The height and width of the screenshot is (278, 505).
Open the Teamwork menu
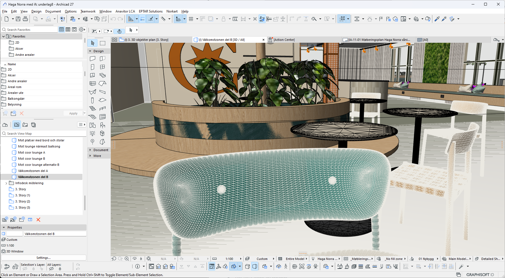88,11
